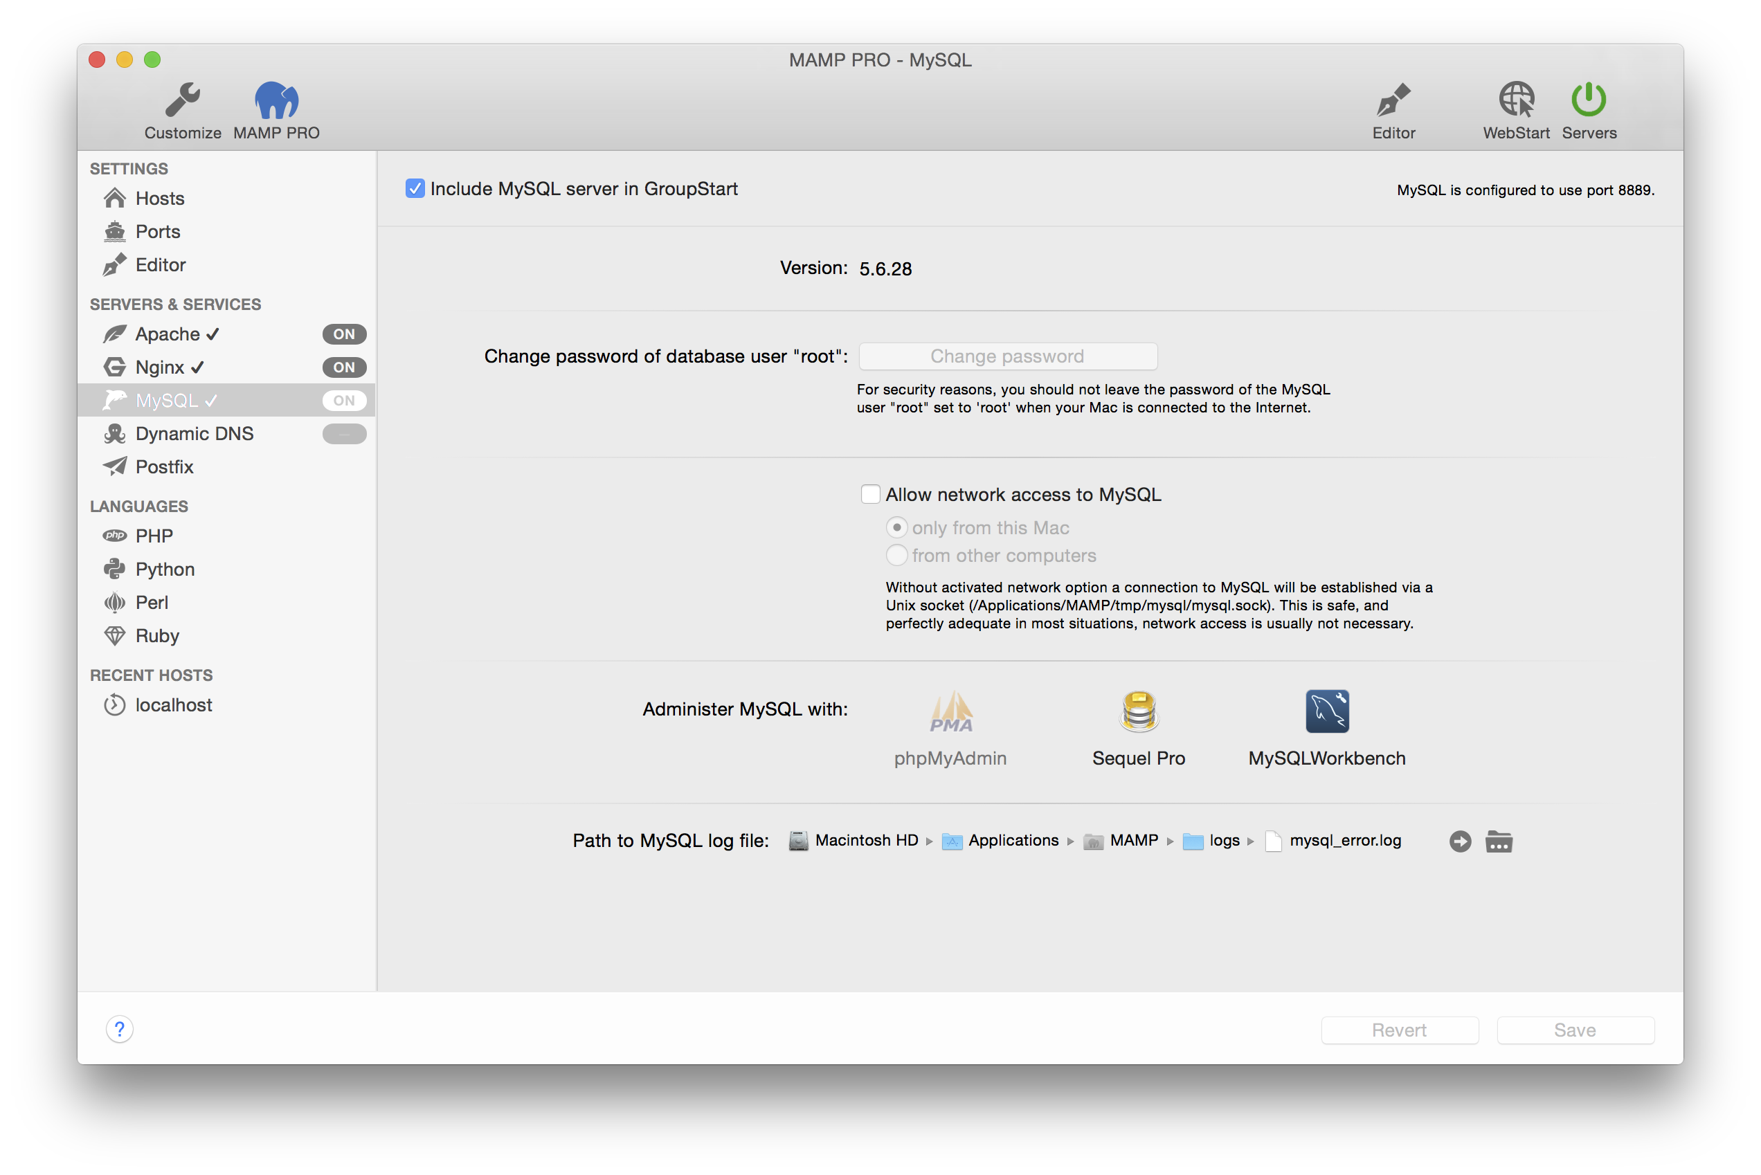Toggle the Apache ON switch
This screenshot has width=1761, height=1175.
click(344, 334)
